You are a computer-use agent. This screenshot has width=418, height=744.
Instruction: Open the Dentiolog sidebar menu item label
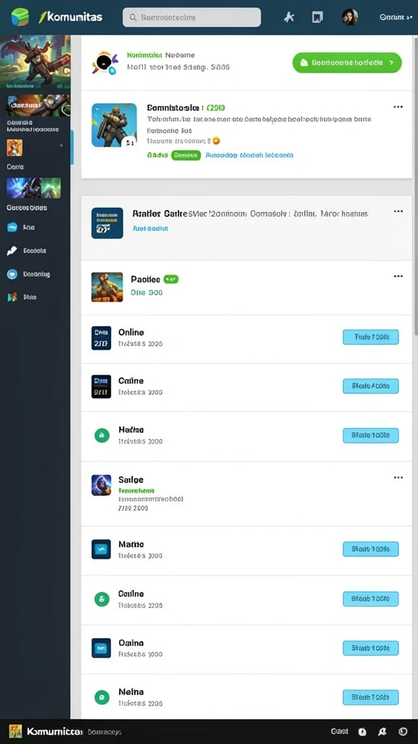coord(36,274)
